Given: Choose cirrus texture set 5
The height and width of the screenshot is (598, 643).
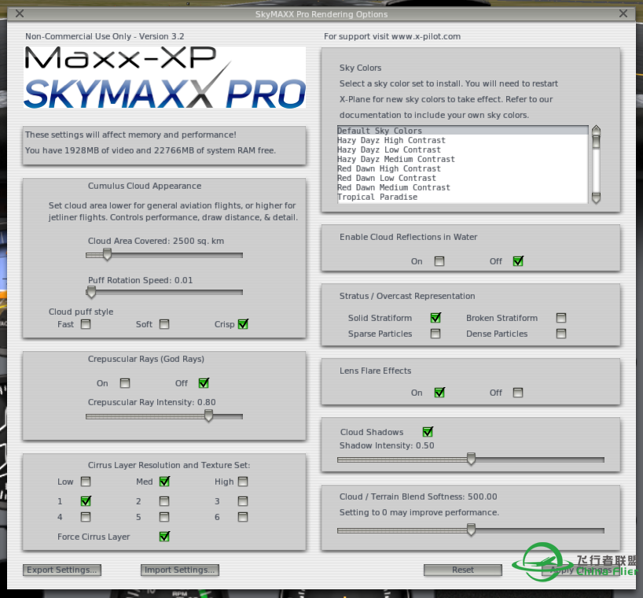Looking at the screenshot, I should point(164,517).
